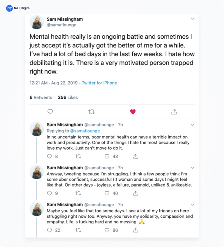Retweet the main mental health tweet

[x=91, y=112]
